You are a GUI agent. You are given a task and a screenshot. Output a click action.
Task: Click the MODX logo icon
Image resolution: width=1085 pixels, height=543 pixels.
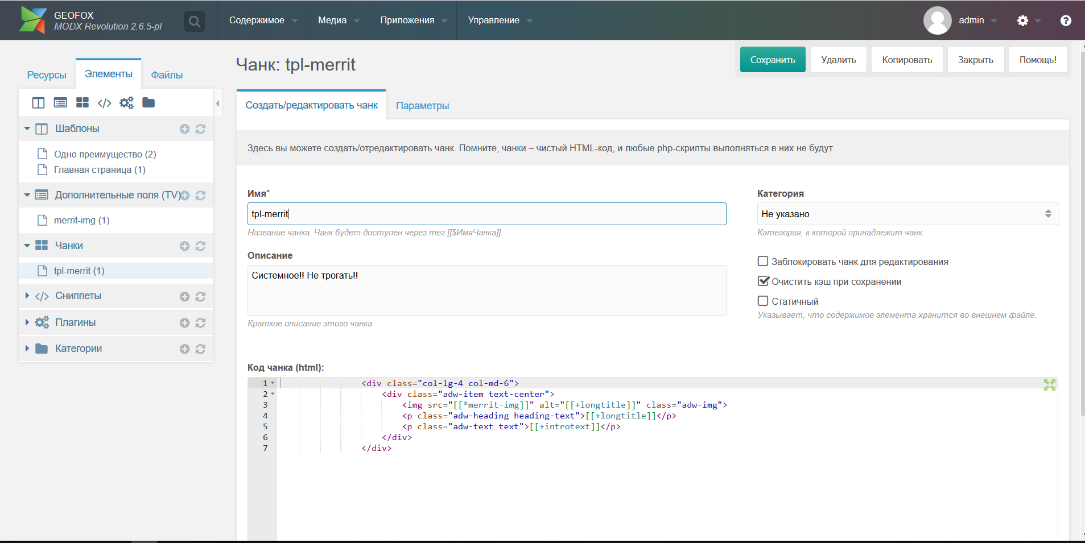coord(32,20)
